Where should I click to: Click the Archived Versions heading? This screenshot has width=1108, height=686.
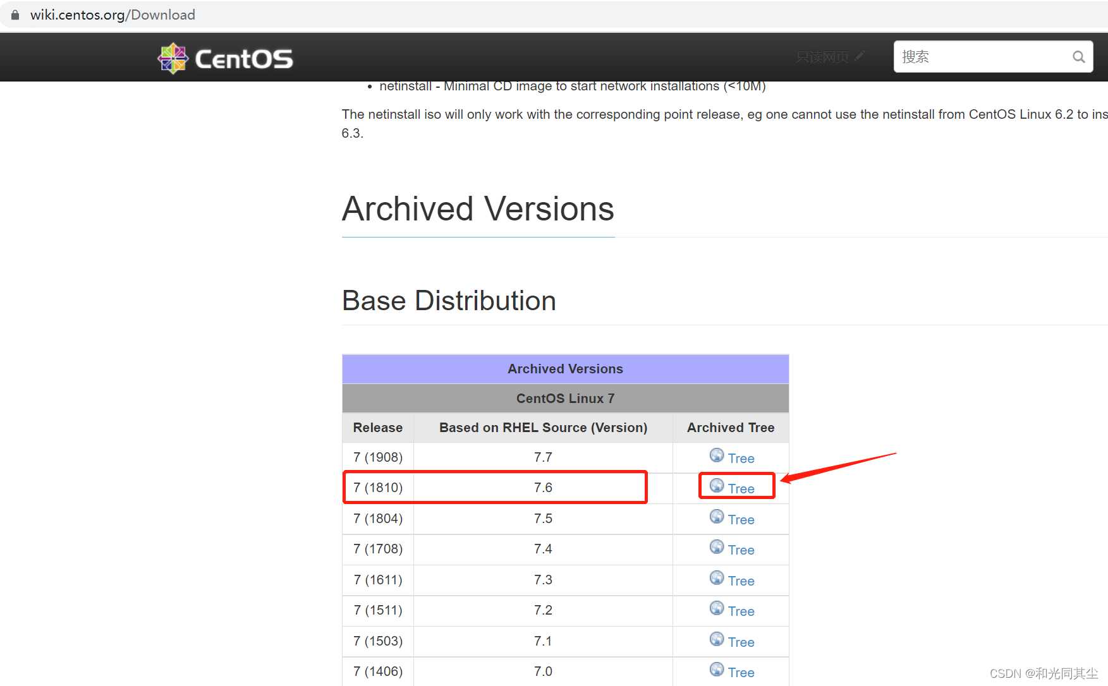tap(478, 209)
